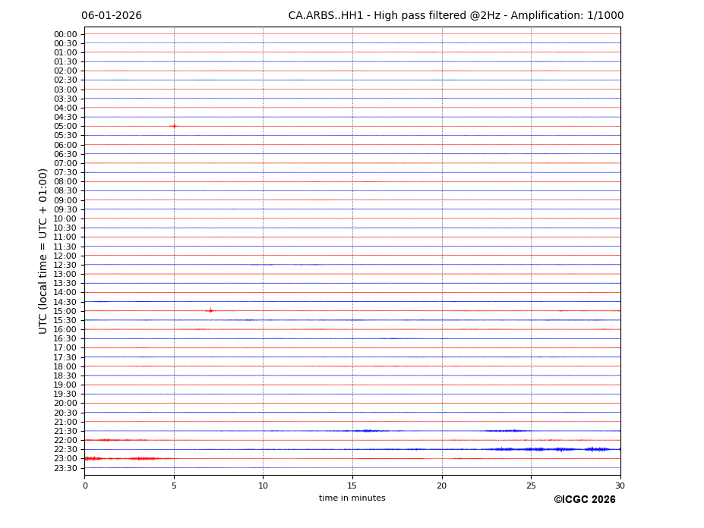This screenshot has height=528, width=704.
Task: Click the 23:30 time label on the y-axis
Action: click(x=65, y=468)
